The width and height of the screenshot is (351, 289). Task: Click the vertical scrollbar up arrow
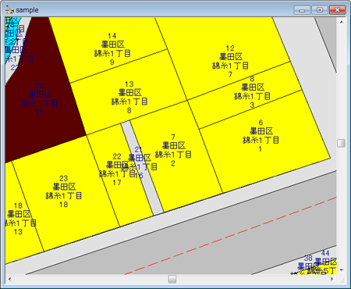pyautogui.click(x=342, y=22)
